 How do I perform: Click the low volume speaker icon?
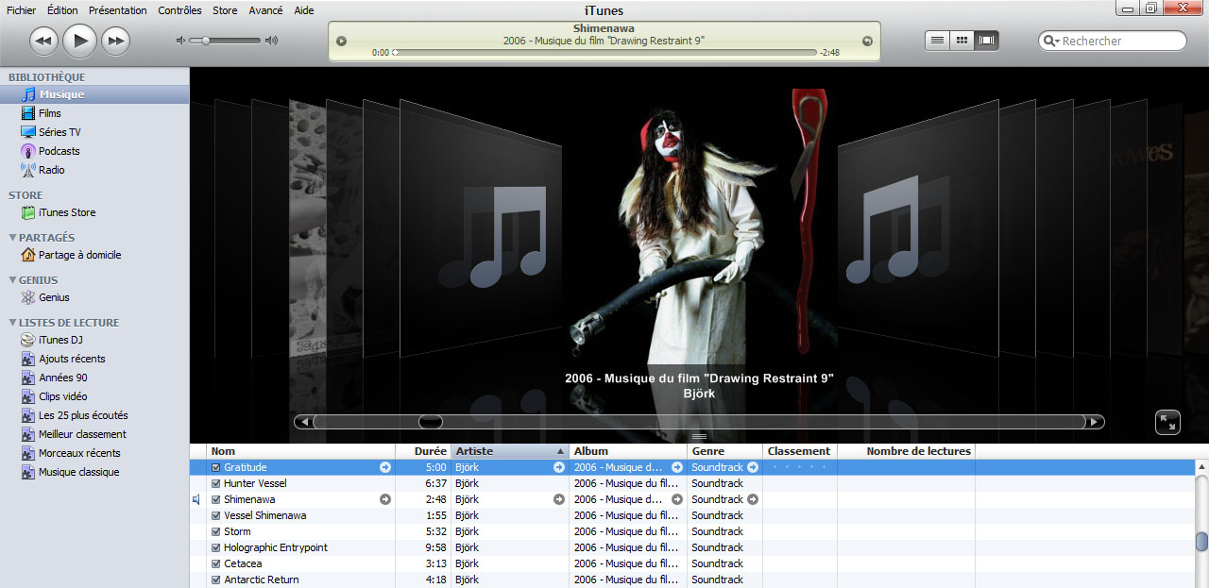181,41
